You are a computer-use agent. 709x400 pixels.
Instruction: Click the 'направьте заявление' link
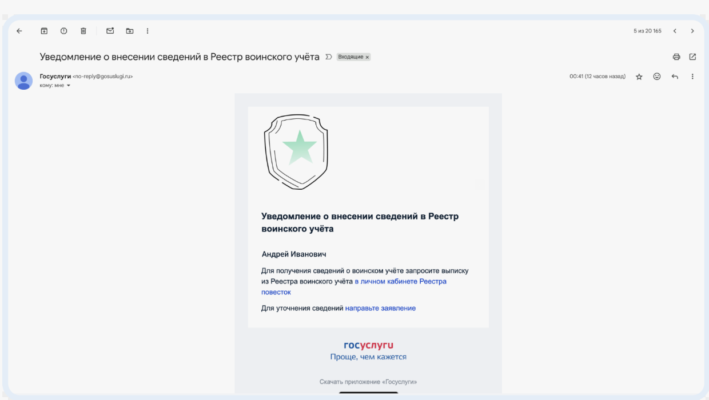[380, 308]
